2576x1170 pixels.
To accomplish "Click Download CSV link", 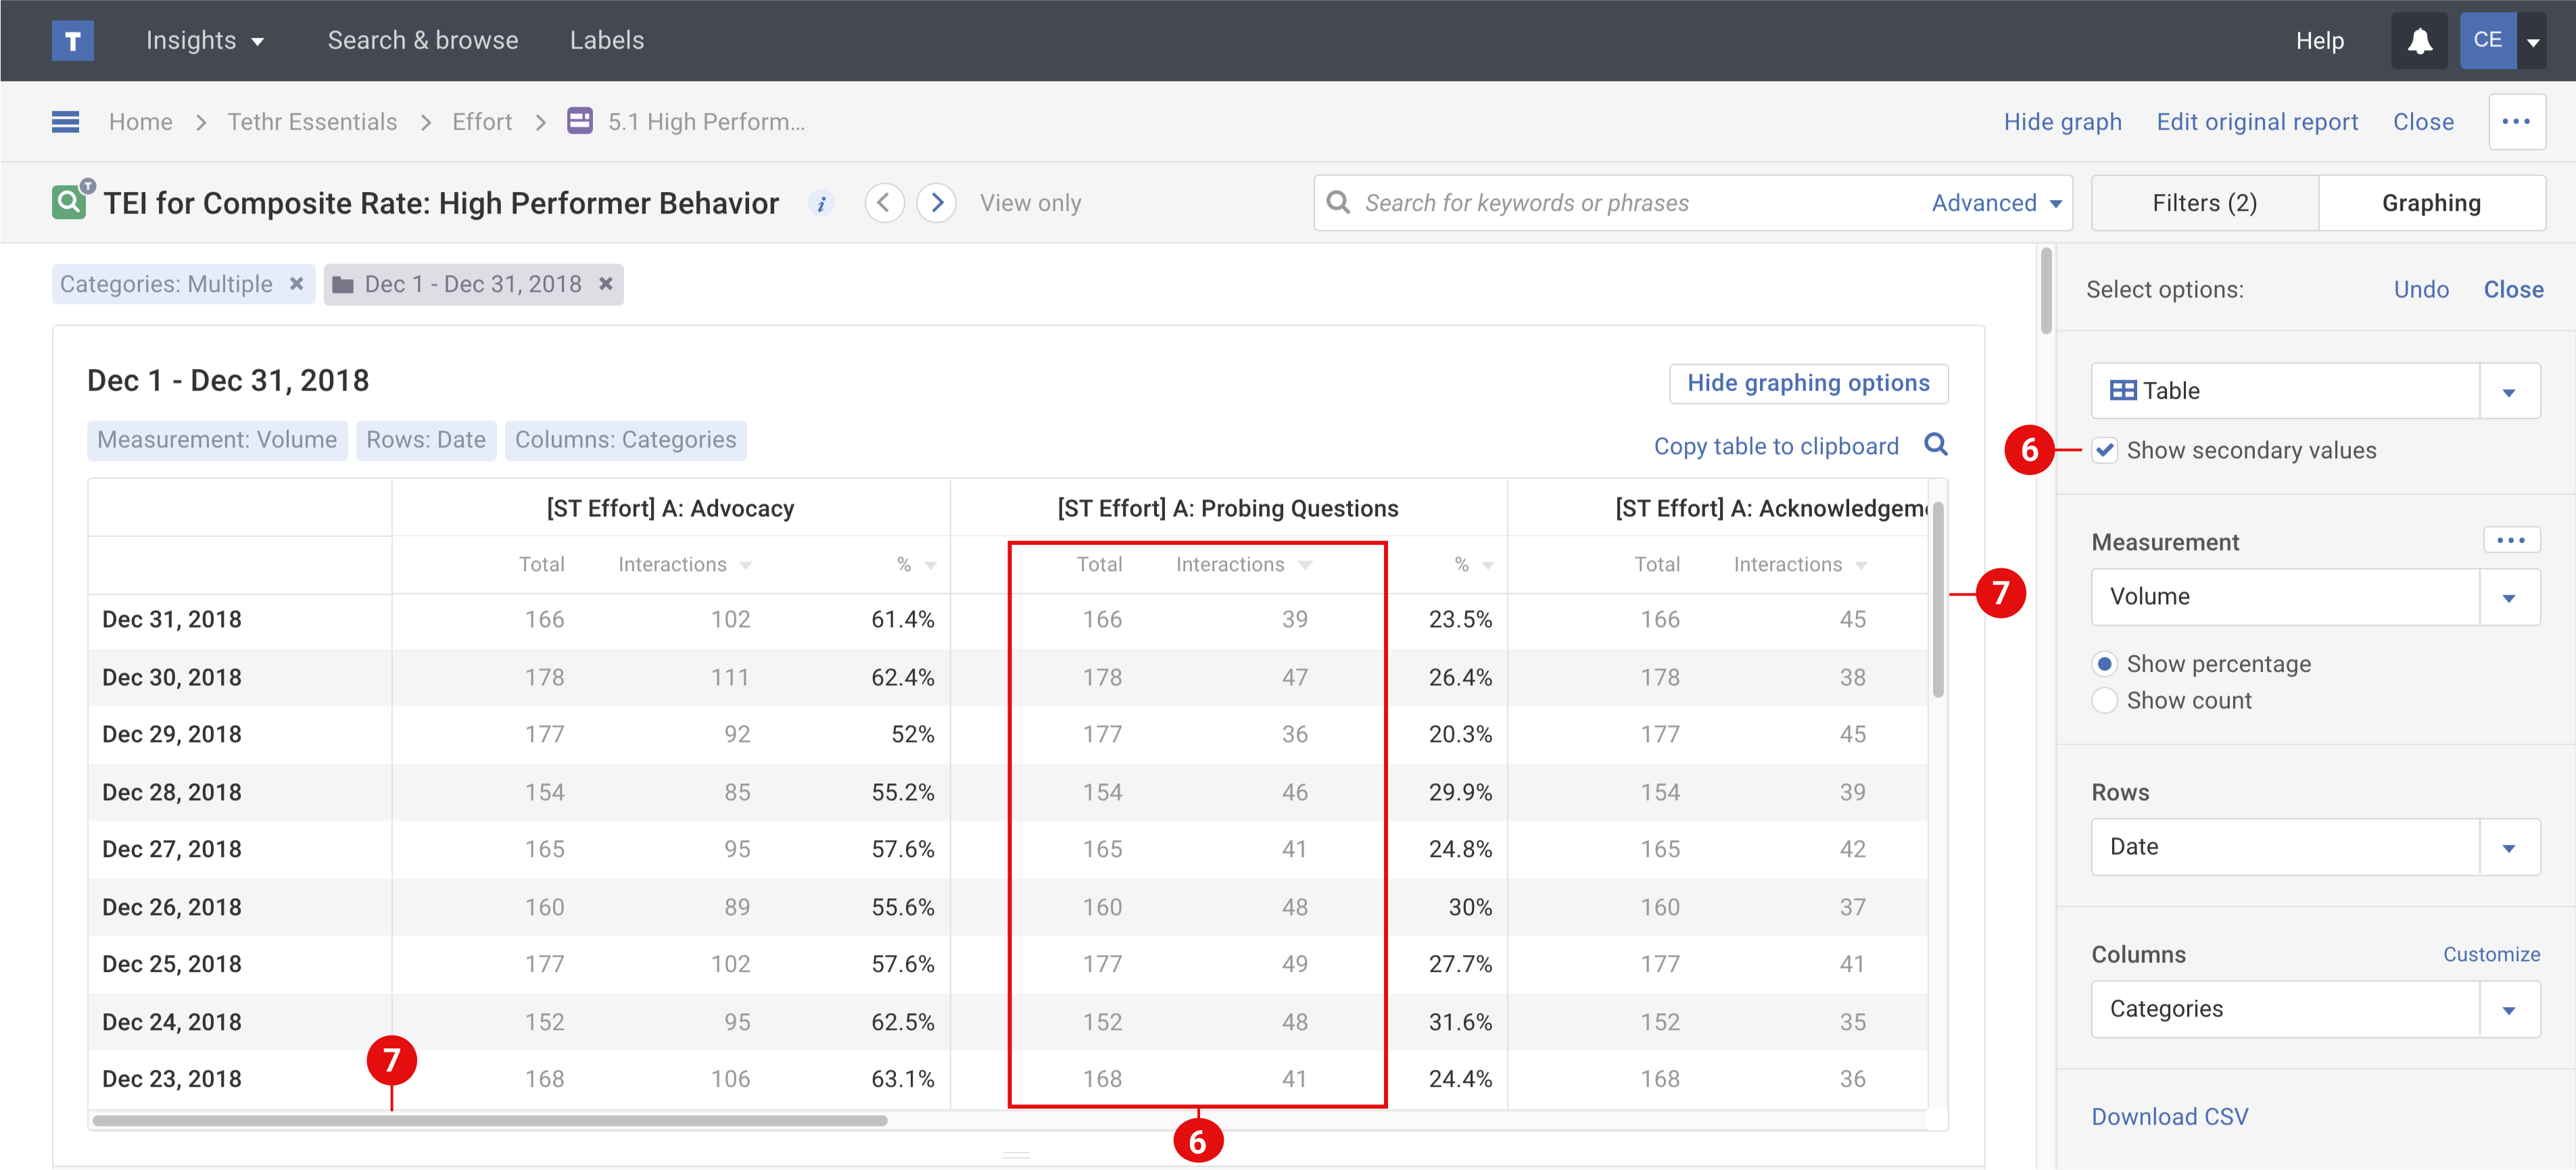I will click(2169, 1116).
